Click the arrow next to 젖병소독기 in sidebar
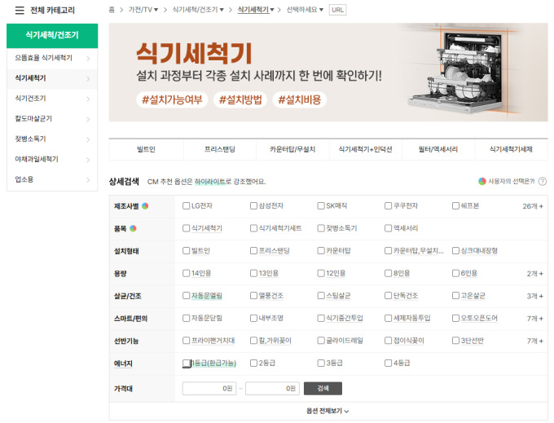554x423 pixels. click(x=88, y=139)
